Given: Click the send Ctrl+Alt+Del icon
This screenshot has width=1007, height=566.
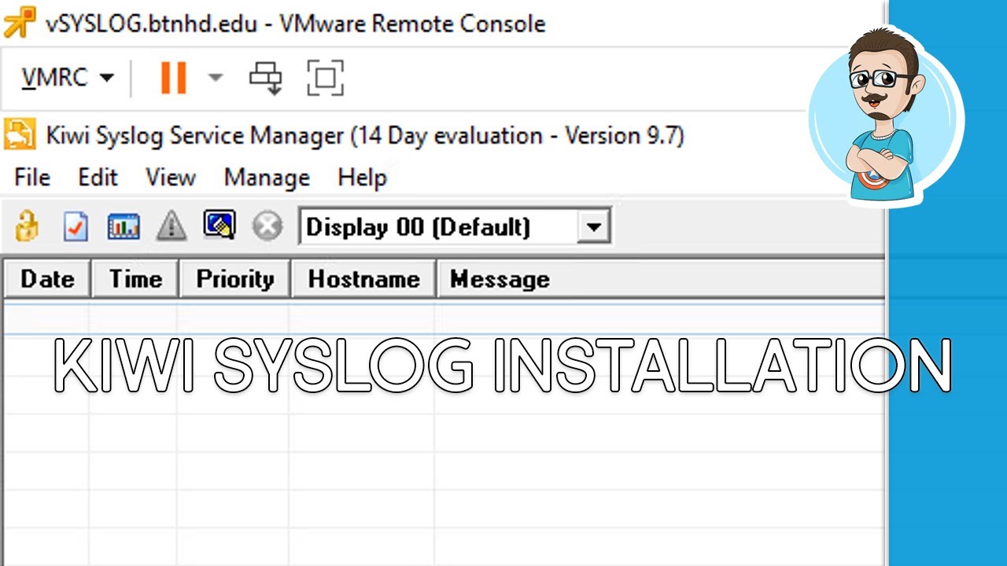Looking at the screenshot, I should tap(266, 78).
